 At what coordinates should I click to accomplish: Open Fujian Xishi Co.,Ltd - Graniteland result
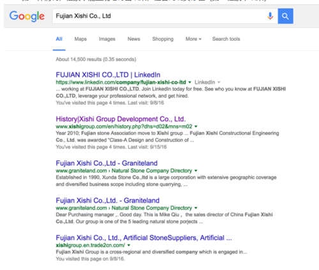point(107,163)
